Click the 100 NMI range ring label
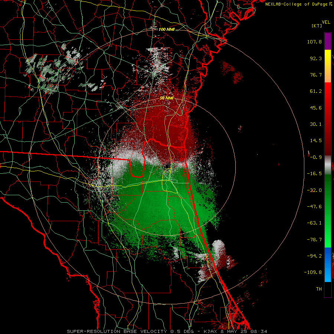This screenshot has height=334, width=334. [167, 29]
